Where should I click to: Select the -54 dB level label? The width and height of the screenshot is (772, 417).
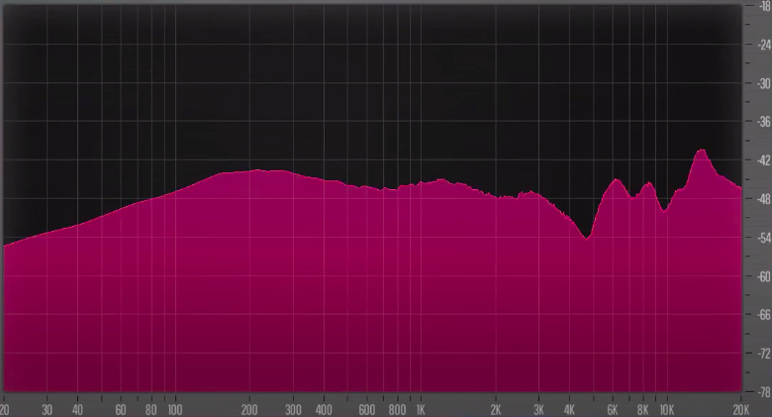[x=762, y=238]
